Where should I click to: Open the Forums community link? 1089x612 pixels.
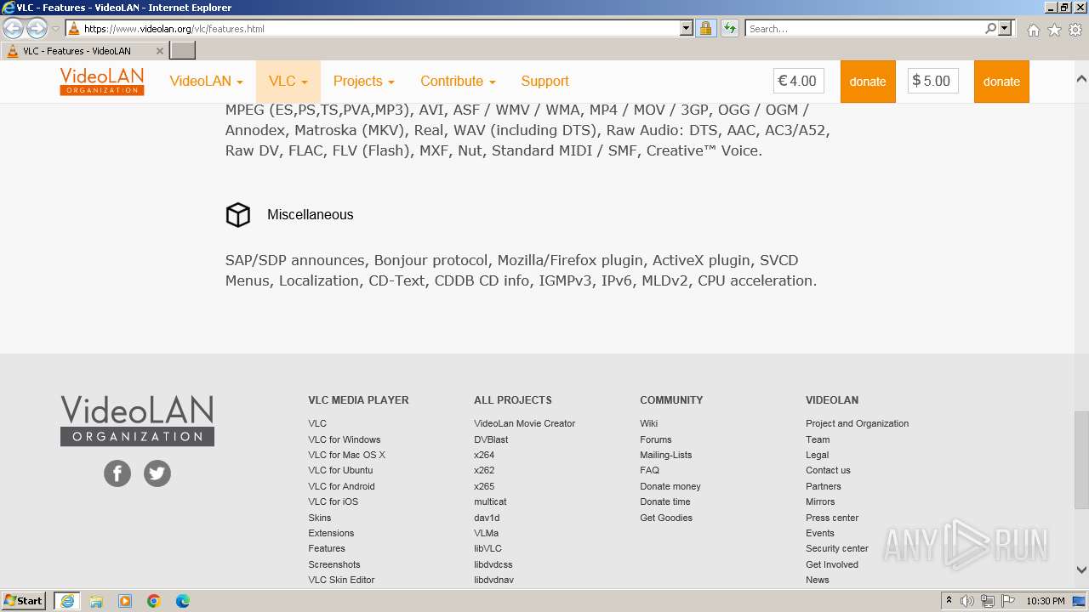[655, 439]
